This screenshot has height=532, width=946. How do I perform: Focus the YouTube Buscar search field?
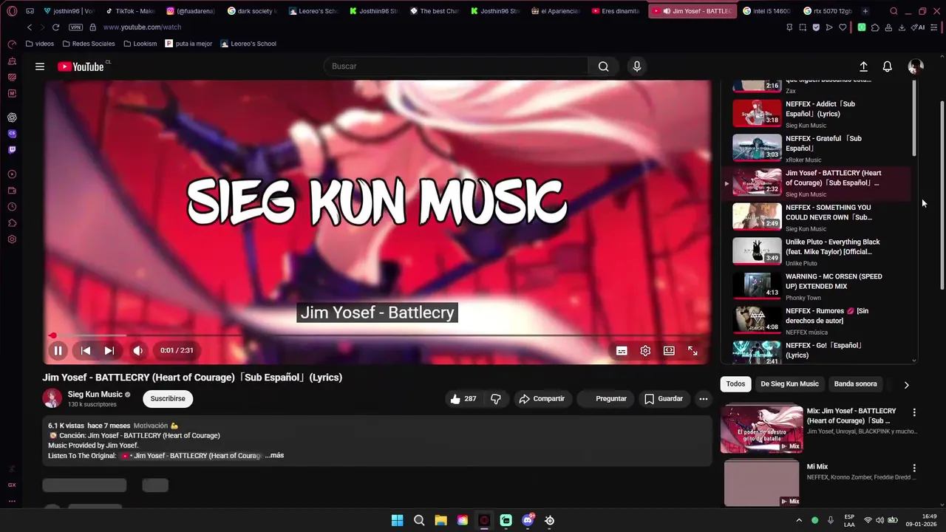click(456, 66)
